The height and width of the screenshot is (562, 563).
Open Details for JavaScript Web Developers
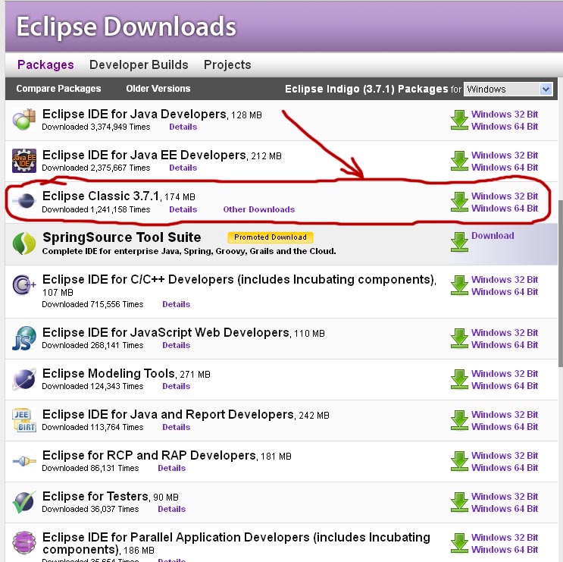[177, 345]
